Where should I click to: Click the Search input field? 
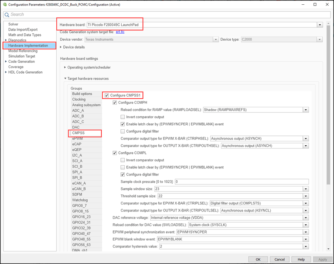(x=167, y=14)
